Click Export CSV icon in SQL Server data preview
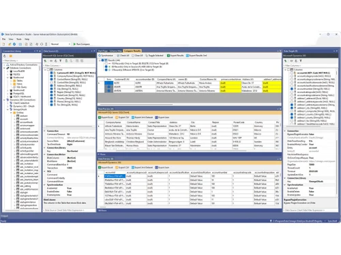The image size is (341, 255). pos(117,118)
